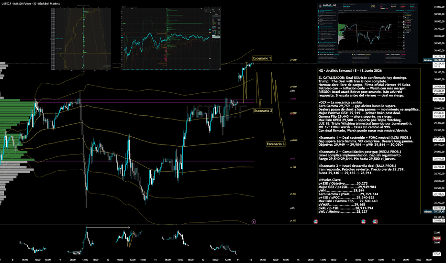The width and height of the screenshot is (446, 263).
Task: Select the NQ Análisis Semanal text note
Action: click(x=369, y=141)
